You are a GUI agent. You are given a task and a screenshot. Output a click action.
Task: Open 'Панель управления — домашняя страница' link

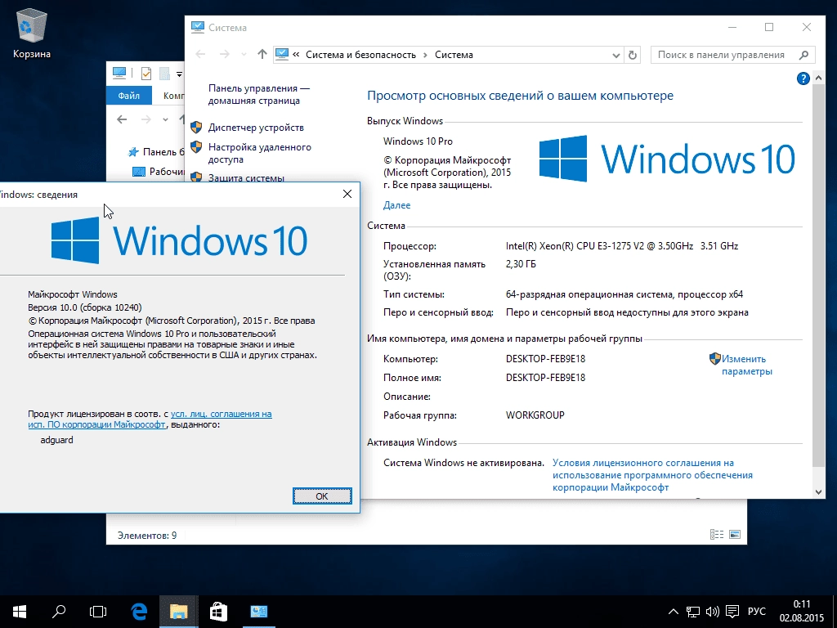(x=259, y=95)
